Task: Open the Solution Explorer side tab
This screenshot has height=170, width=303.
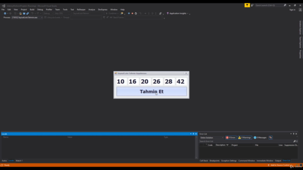Action: pyautogui.click(x=300, y=28)
